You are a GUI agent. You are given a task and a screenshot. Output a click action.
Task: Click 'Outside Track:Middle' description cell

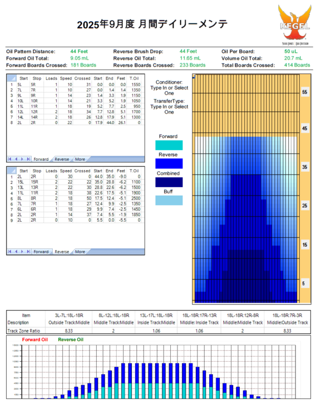click(x=69, y=322)
